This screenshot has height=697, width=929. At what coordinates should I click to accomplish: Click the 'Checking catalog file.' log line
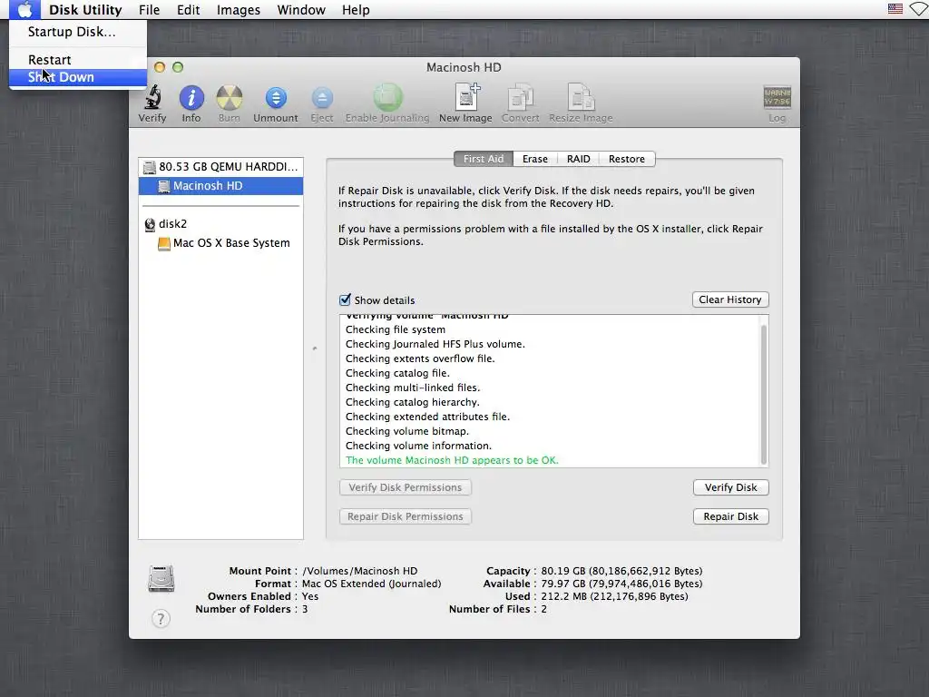point(397,373)
